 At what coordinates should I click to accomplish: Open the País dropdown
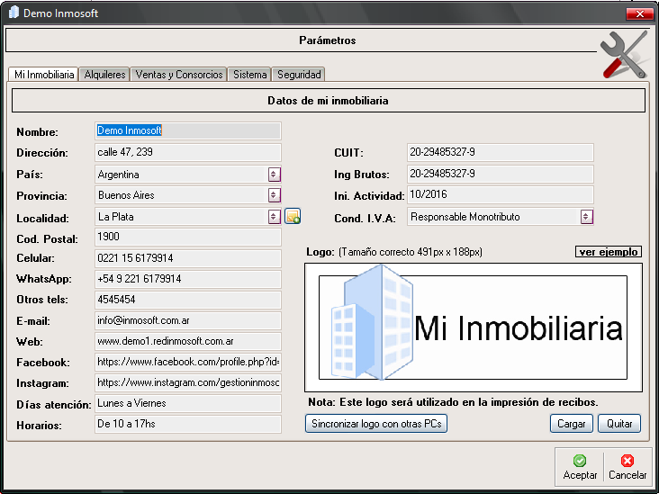[274, 175]
